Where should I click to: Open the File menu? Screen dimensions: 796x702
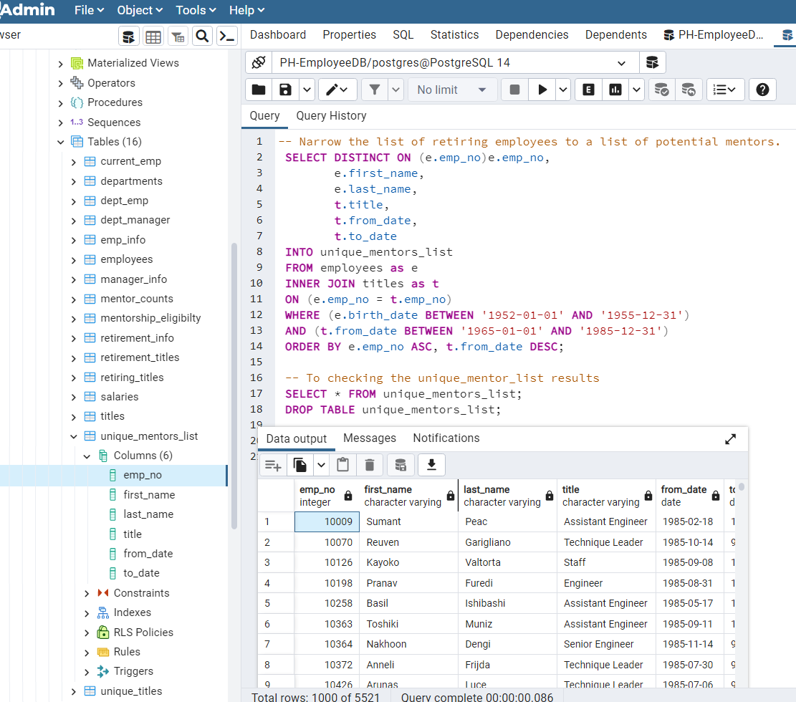pos(90,10)
